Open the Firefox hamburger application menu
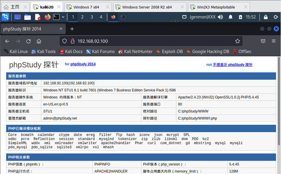Image resolution: width=281 pixels, height=174 pixels. [274, 41]
